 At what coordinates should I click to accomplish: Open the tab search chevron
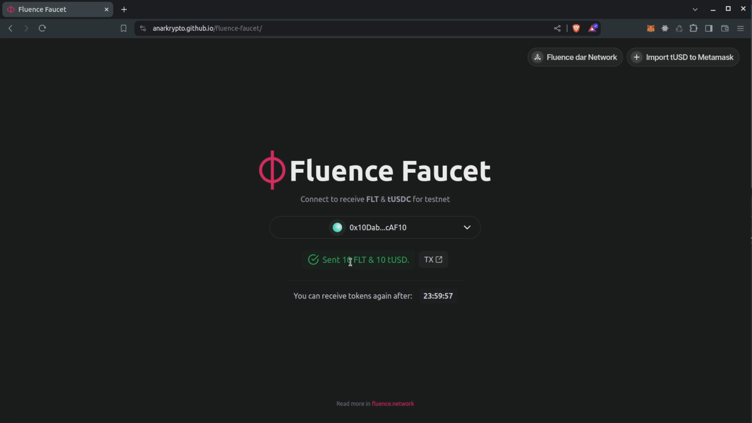tap(695, 9)
